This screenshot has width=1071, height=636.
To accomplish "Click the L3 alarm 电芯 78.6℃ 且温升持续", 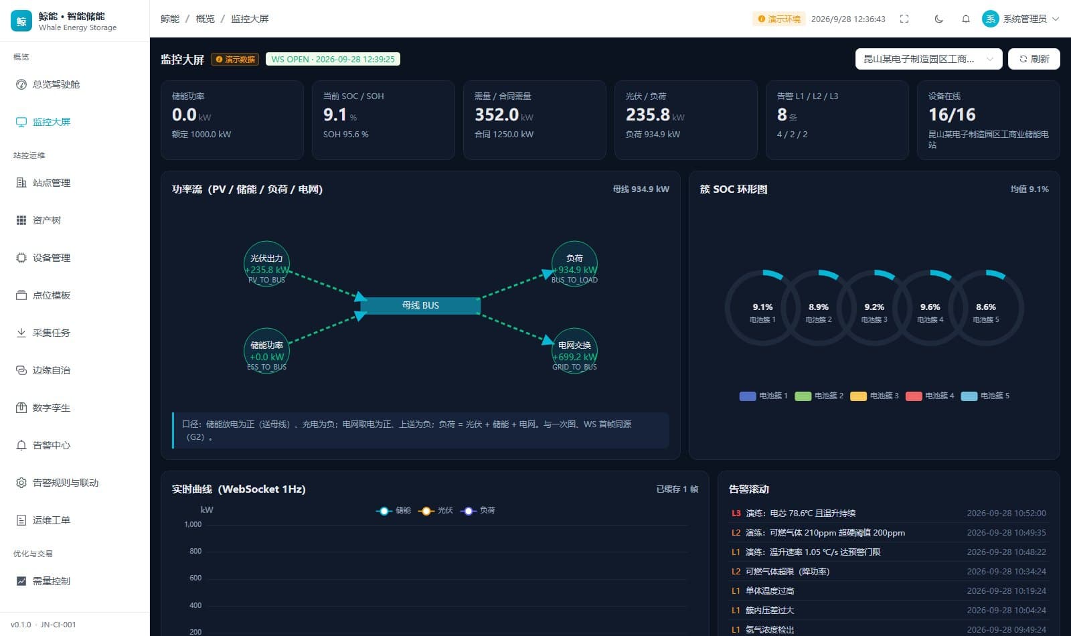I will (888, 513).
